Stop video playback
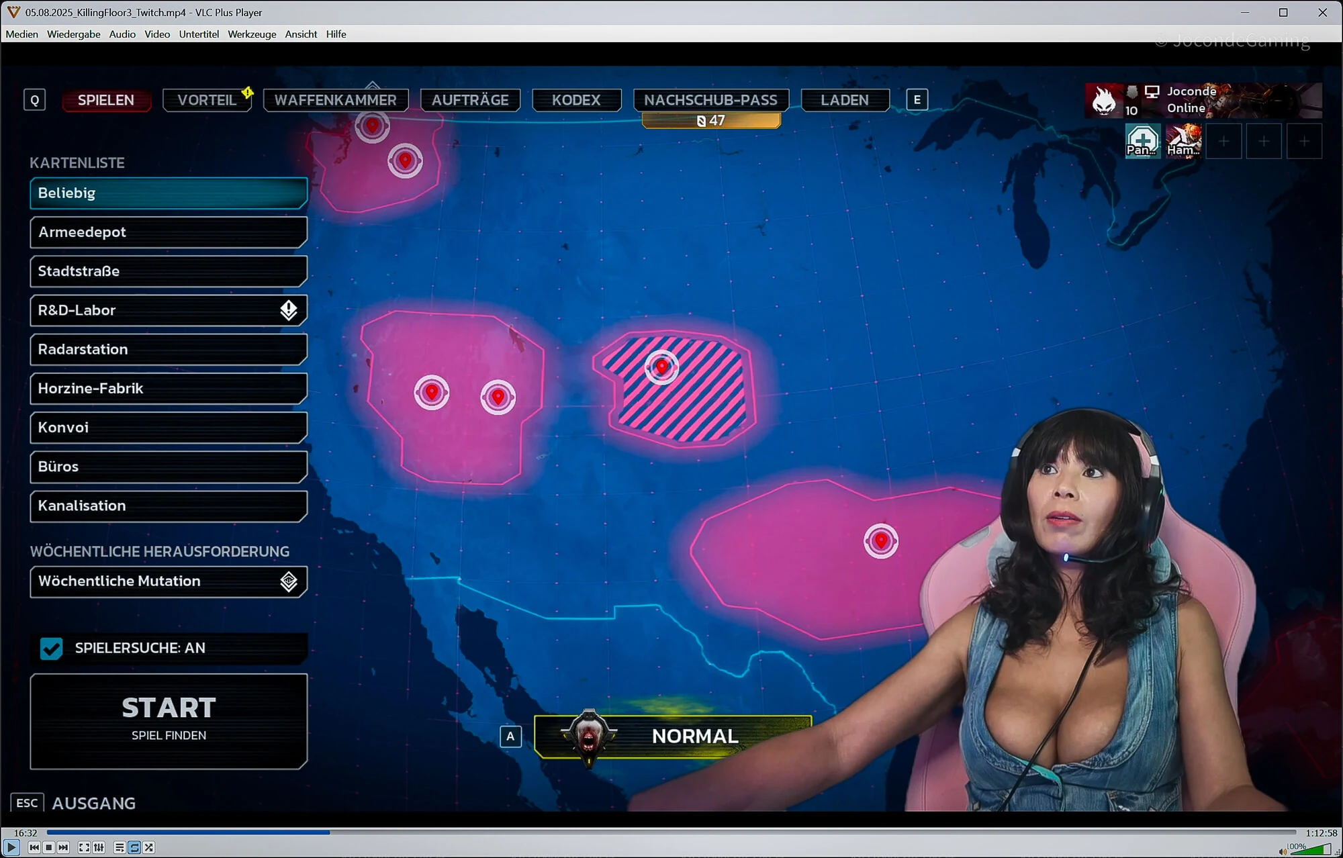 [x=48, y=848]
